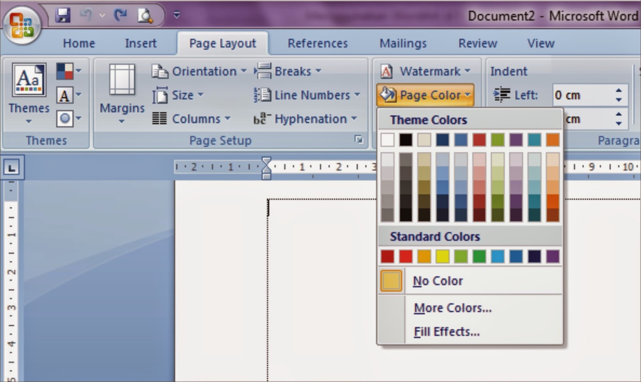Select More Colors in Page Color menu

click(x=452, y=308)
